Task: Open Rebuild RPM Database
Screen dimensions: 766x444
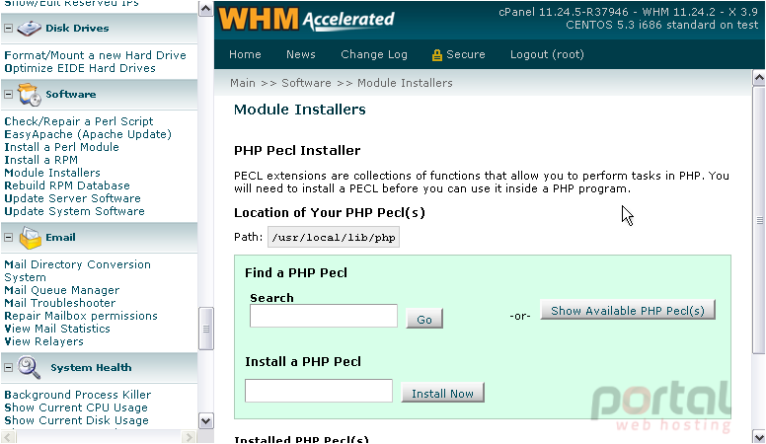Action: coord(67,185)
